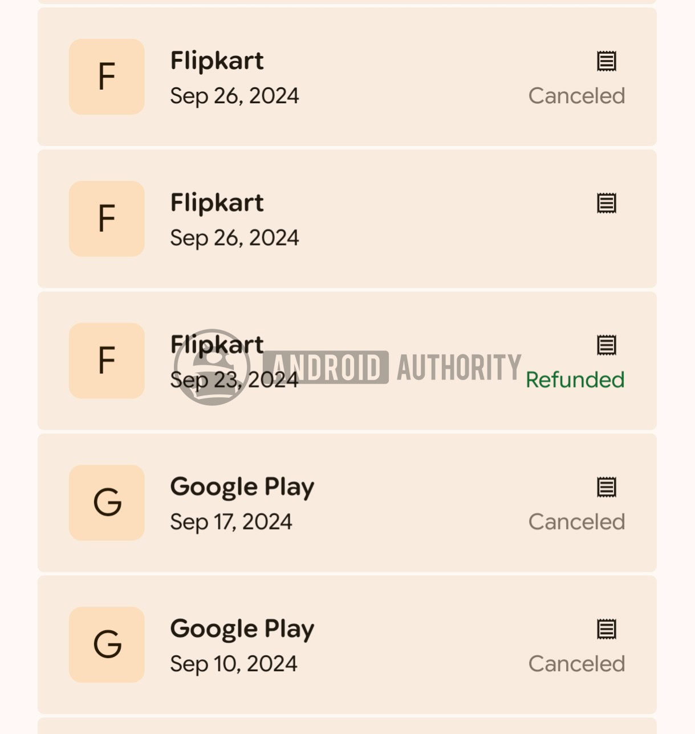
Task: Open the Flipkart title of the canceled order
Action: [217, 61]
